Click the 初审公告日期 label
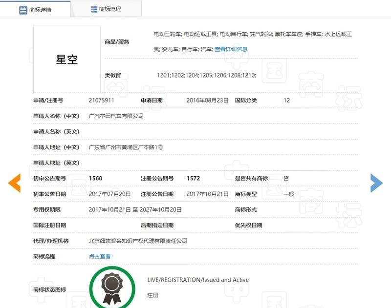The height and width of the screenshot is (308, 391). coord(50,194)
